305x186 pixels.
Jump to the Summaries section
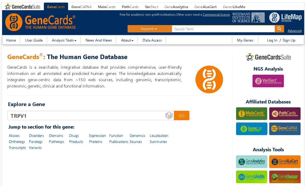click(158, 142)
